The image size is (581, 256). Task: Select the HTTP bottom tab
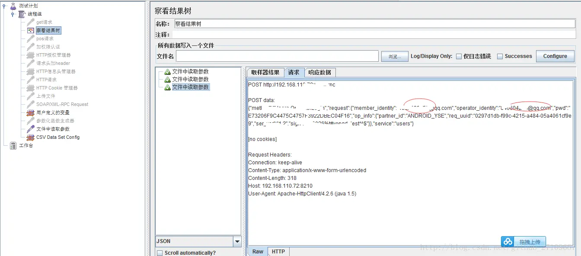tap(278, 252)
